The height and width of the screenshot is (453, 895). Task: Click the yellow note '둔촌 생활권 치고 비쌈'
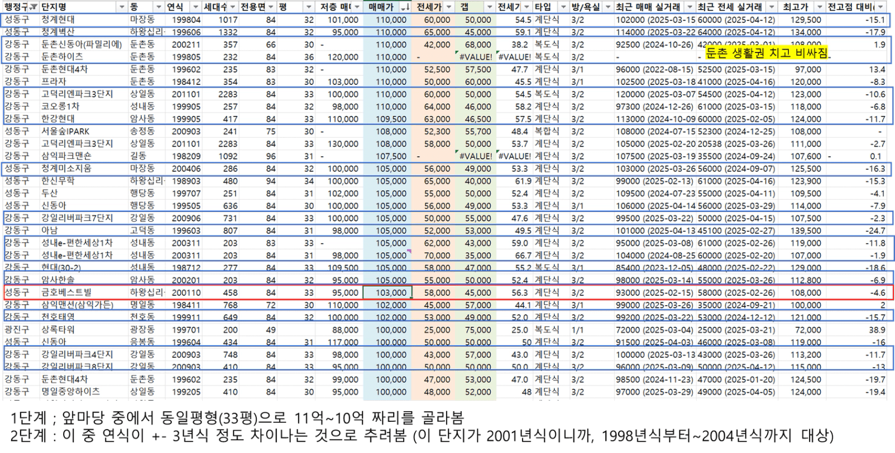click(x=766, y=53)
